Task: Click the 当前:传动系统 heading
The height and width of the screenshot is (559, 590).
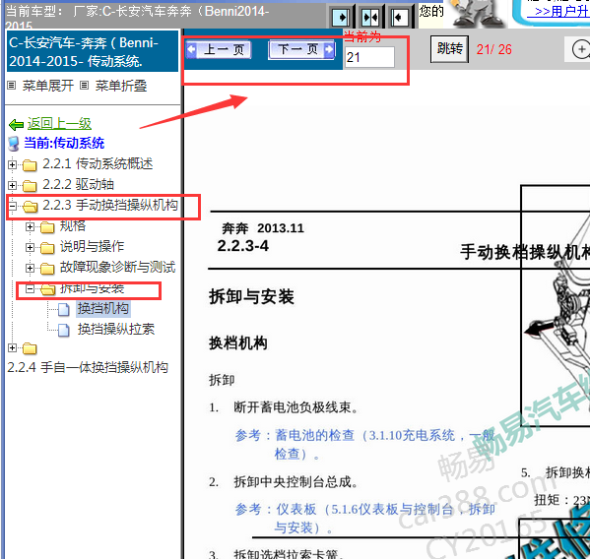Action: pyautogui.click(x=64, y=144)
